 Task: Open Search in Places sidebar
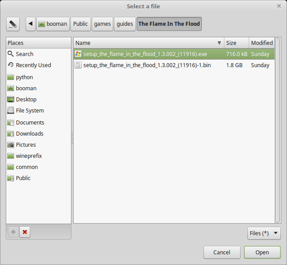tap(39, 54)
